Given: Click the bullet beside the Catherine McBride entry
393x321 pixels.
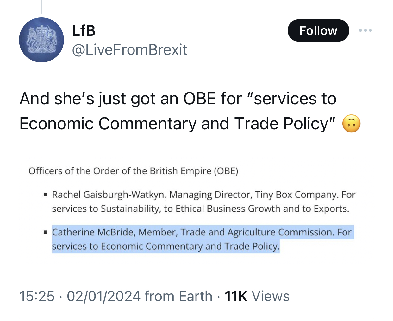Looking at the screenshot, I should click(46, 232).
